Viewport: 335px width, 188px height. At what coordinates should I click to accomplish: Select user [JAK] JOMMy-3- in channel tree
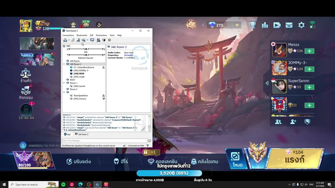[x=81, y=70]
